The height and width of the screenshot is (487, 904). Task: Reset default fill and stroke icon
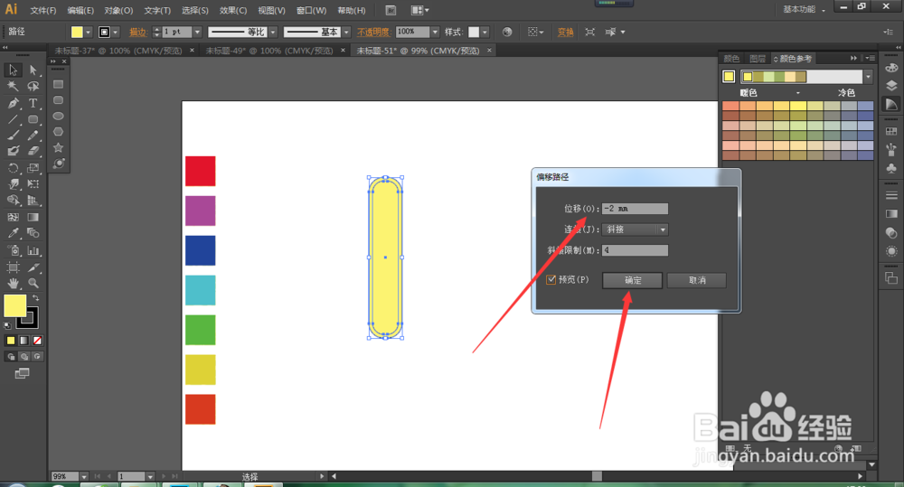tap(7, 325)
